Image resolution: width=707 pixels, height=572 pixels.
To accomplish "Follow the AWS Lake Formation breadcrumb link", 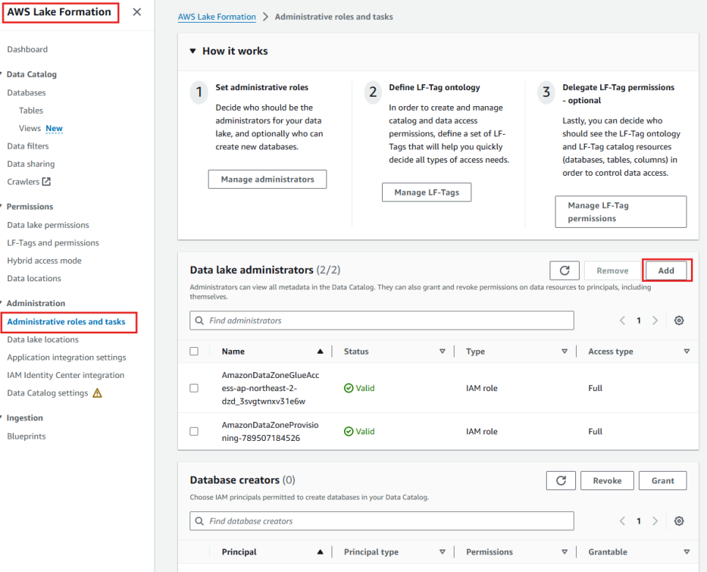I will pos(217,17).
